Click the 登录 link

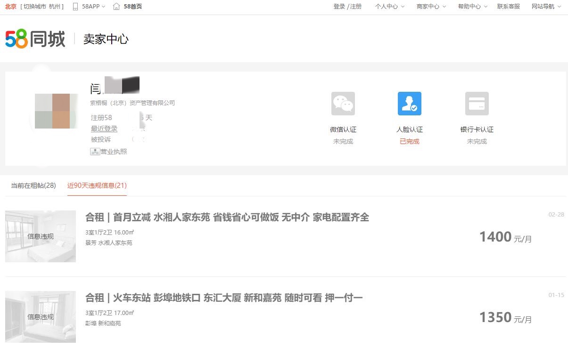pyautogui.click(x=339, y=7)
